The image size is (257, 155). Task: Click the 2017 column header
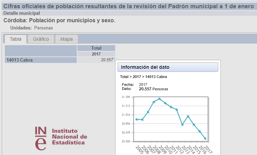pyautogui.click(x=96, y=54)
